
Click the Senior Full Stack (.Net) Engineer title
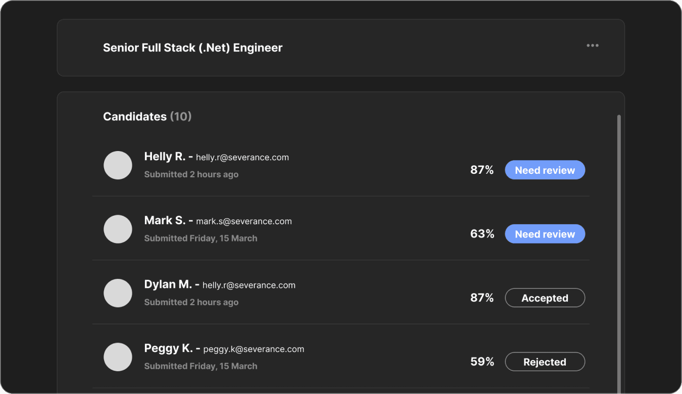[x=192, y=48]
